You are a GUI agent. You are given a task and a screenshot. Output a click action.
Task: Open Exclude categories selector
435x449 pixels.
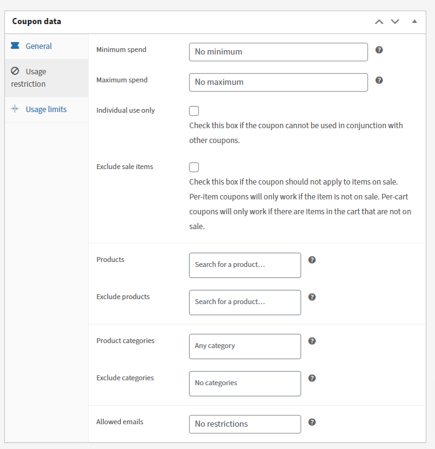pos(245,383)
